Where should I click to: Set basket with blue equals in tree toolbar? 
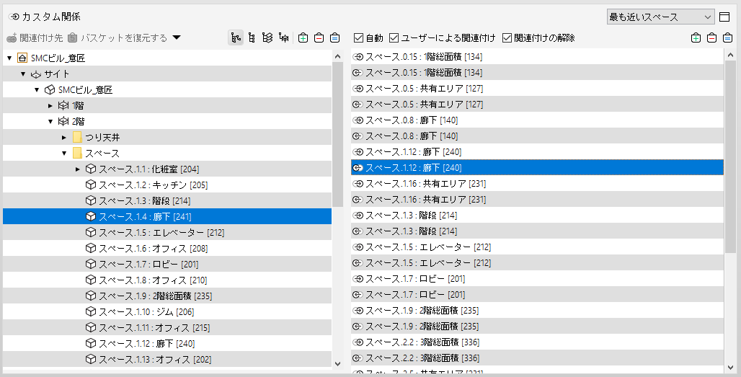[x=334, y=37]
